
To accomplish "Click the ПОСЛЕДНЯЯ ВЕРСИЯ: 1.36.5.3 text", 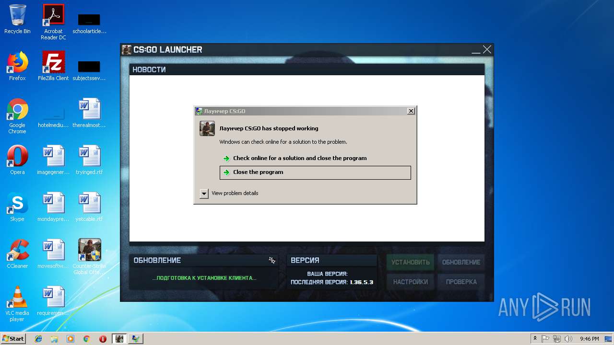I will (332, 282).
